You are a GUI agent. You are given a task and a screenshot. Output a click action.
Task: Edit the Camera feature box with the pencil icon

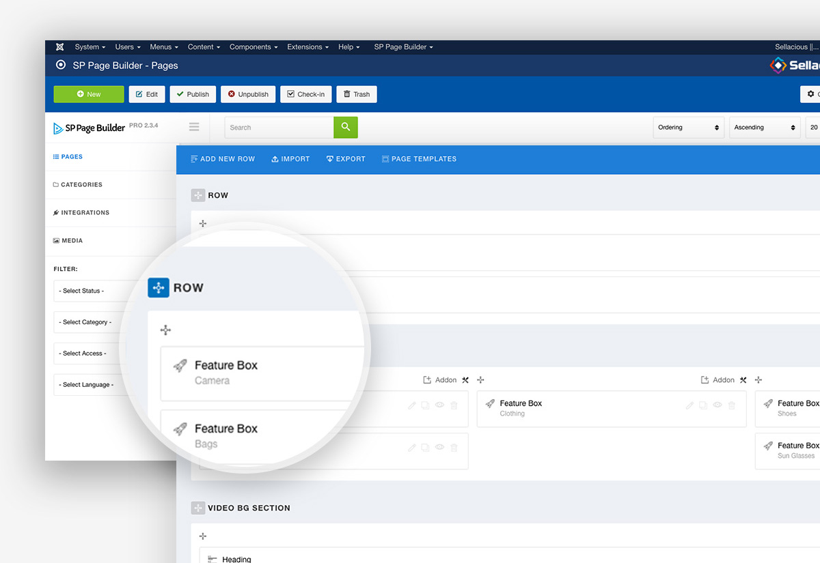point(412,405)
